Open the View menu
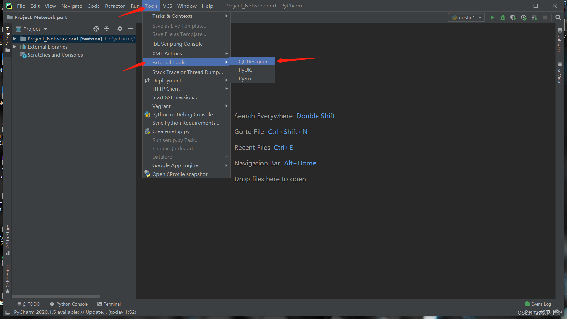The height and width of the screenshot is (319, 567). [x=50, y=6]
